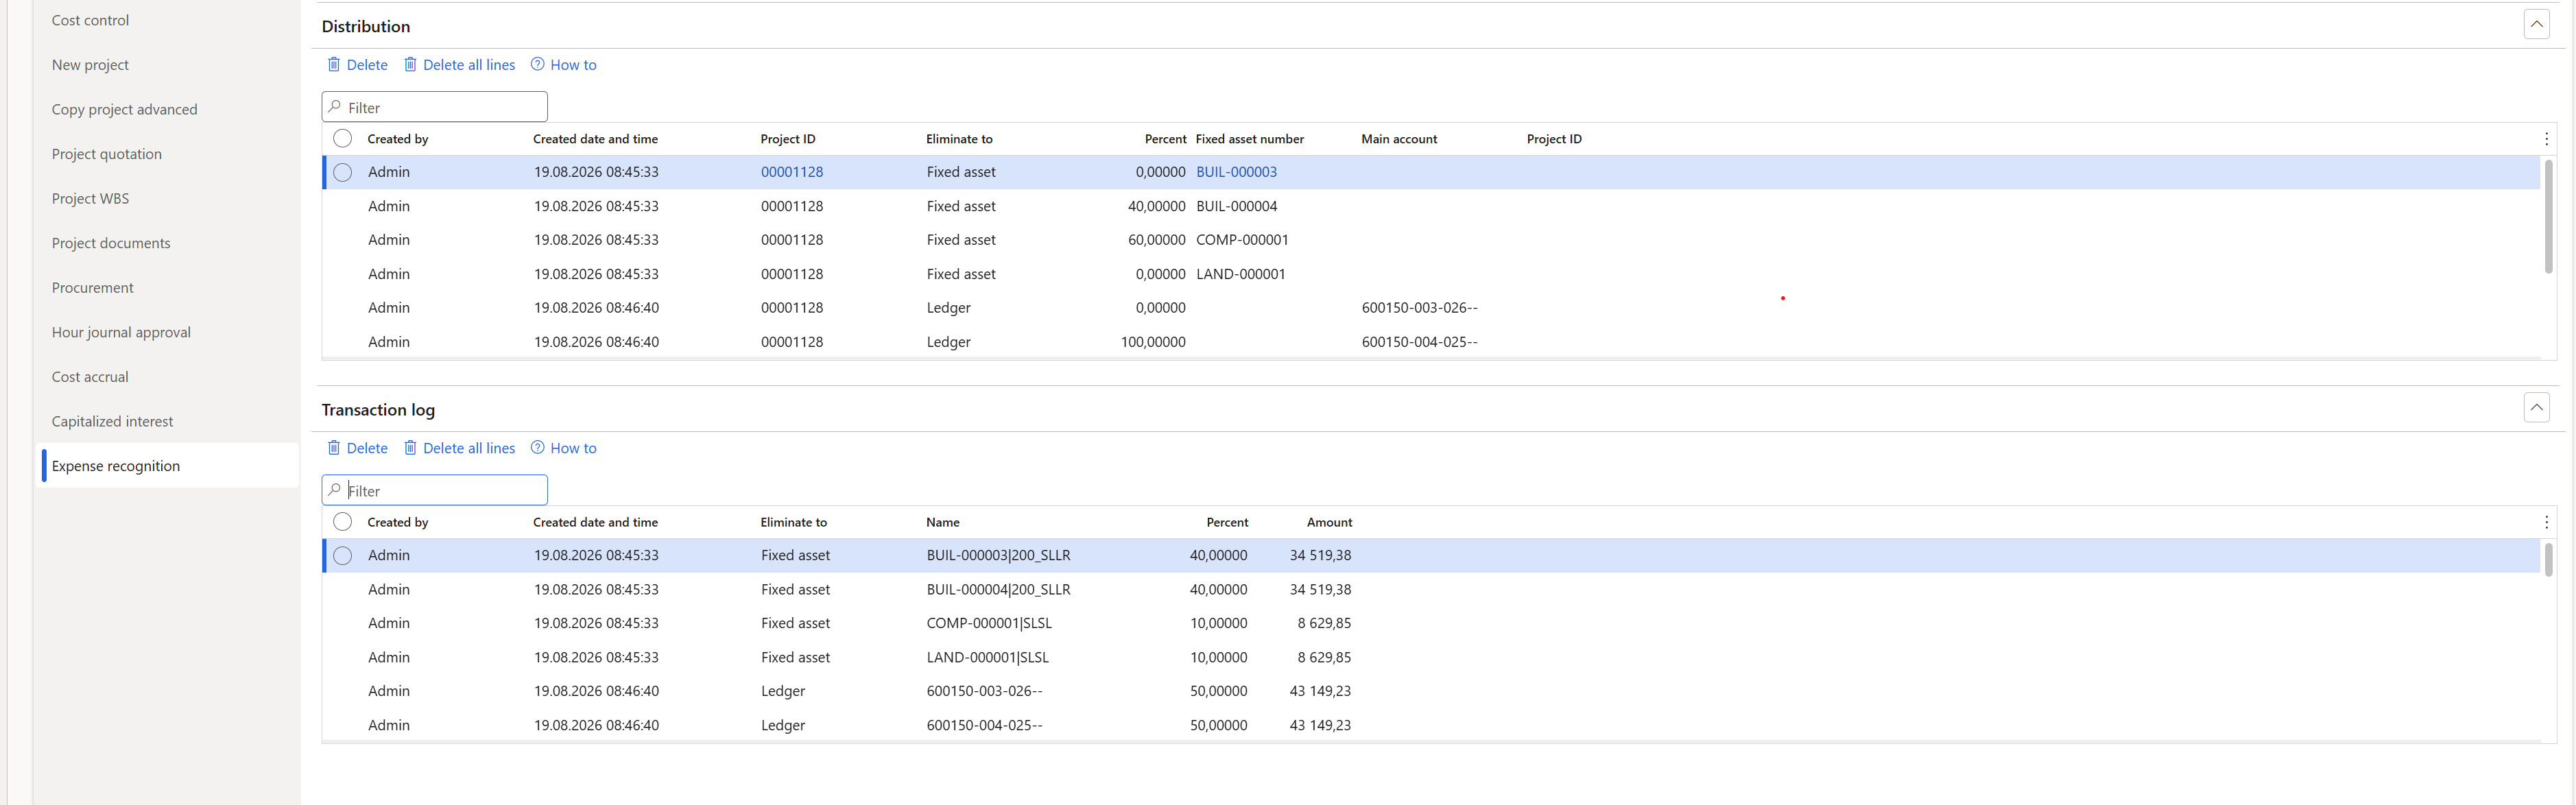Toggle select-all radio in Transaction log header
2576x805 pixels.
pyautogui.click(x=343, y=522)
